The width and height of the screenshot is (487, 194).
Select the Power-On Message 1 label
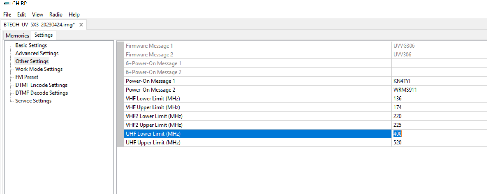click(x=150, y=81)
